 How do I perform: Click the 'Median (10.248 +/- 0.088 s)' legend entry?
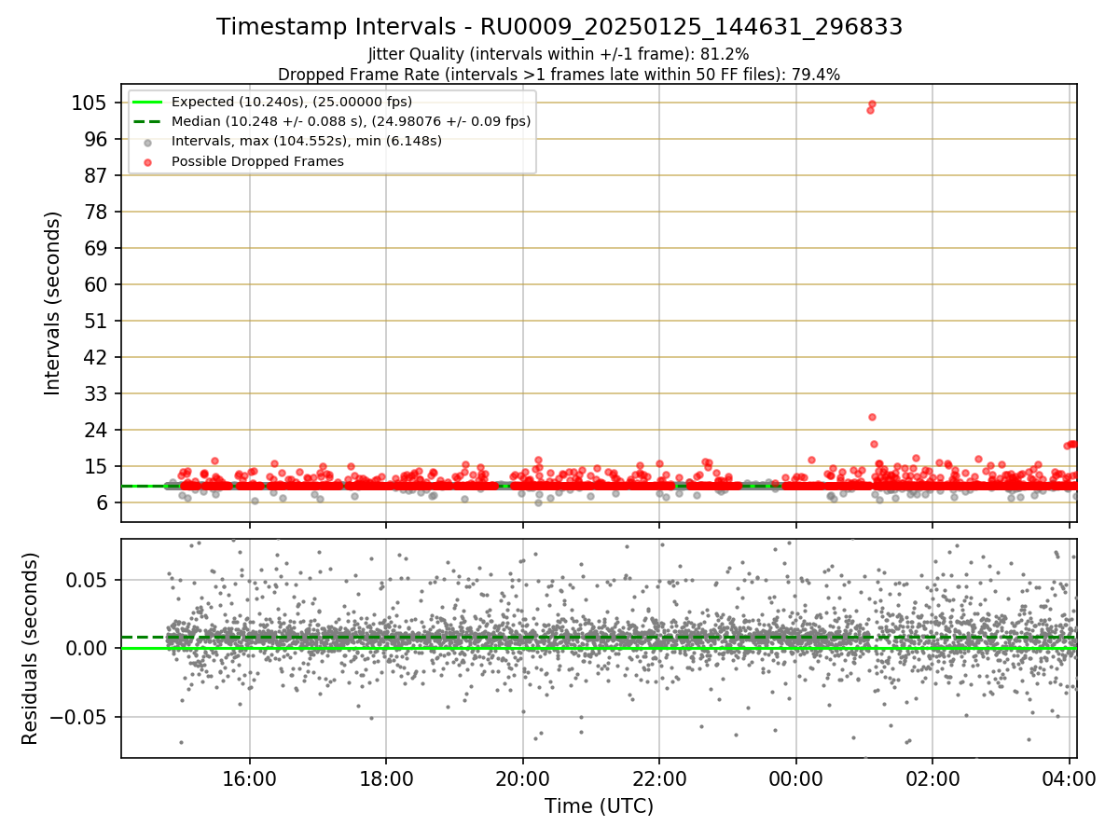(352, 121)
